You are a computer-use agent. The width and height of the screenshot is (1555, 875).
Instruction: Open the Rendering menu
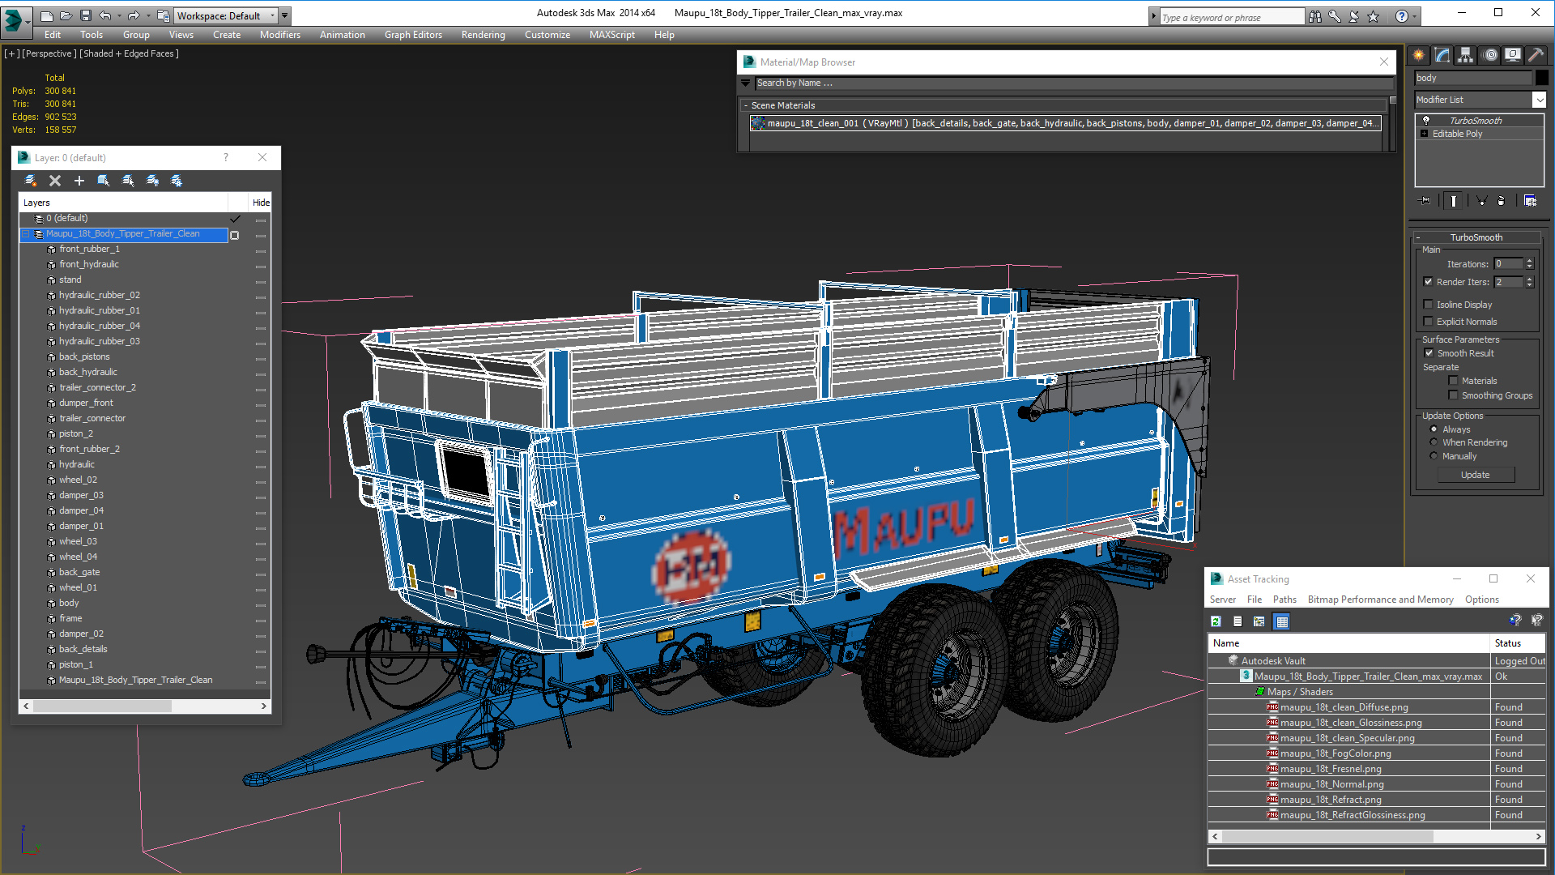coord(484,35)
